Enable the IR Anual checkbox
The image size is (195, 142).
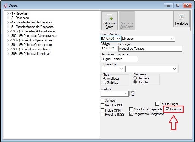tap(168, 109)
